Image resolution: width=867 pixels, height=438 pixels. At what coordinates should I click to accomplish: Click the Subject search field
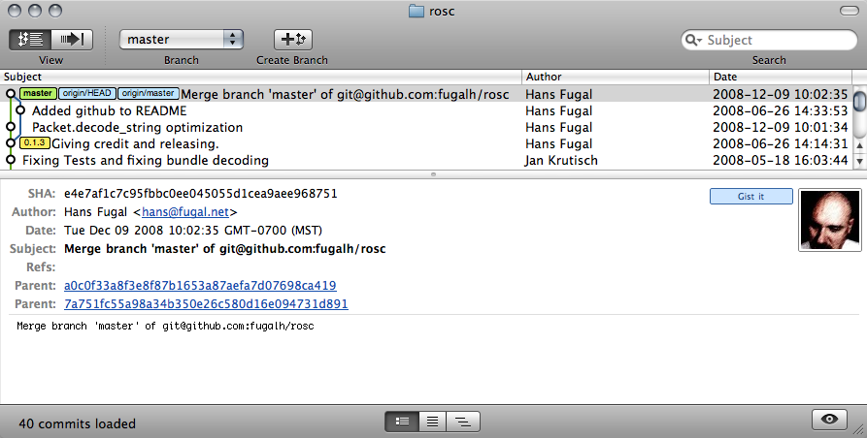click(x=769, y=40)
